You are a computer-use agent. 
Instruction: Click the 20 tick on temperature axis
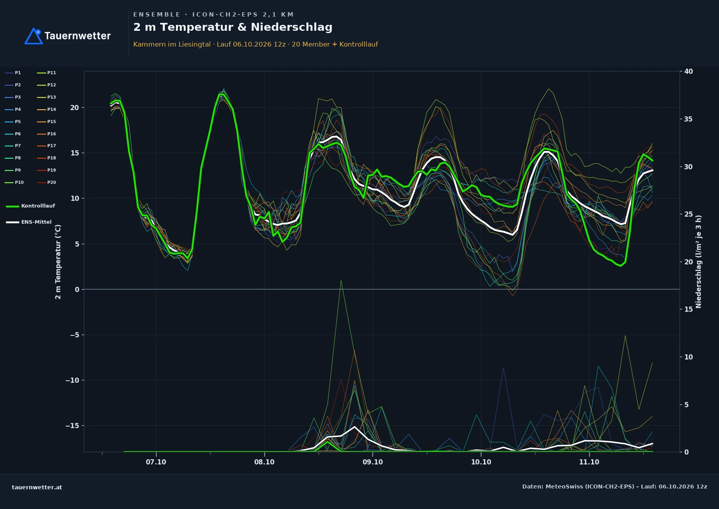tap(75, 108)
